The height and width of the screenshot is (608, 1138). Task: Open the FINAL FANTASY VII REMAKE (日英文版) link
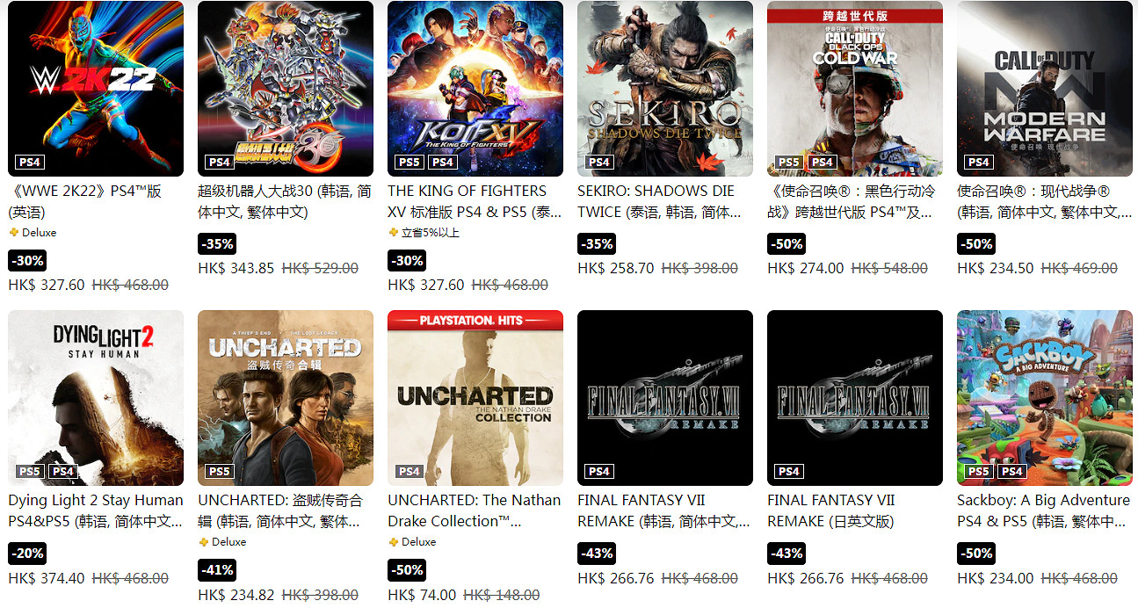click(x=831, y=510)
